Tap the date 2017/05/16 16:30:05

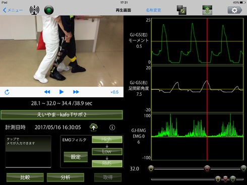coord(57,128)
